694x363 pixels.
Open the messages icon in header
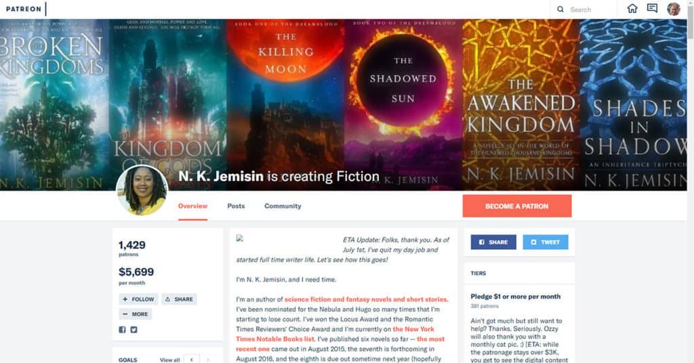click(x=652, y=8)
